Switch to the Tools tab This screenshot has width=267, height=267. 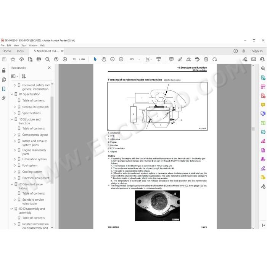pyautogui.click(x=20, y=51)
